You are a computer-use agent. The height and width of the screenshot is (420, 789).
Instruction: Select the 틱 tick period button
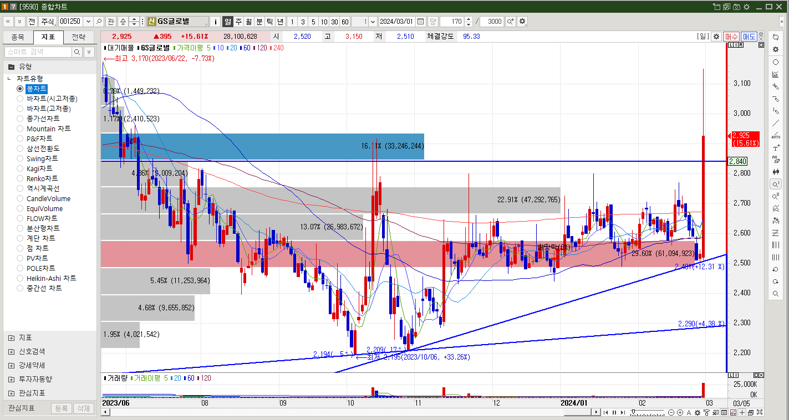[x=270, y=22]
